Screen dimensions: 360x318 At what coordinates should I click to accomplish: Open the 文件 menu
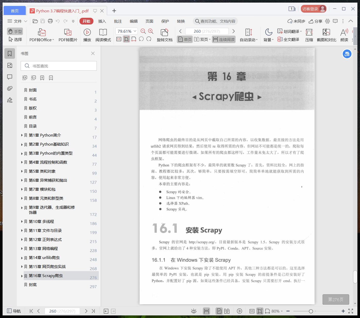[x=17, y=21]
